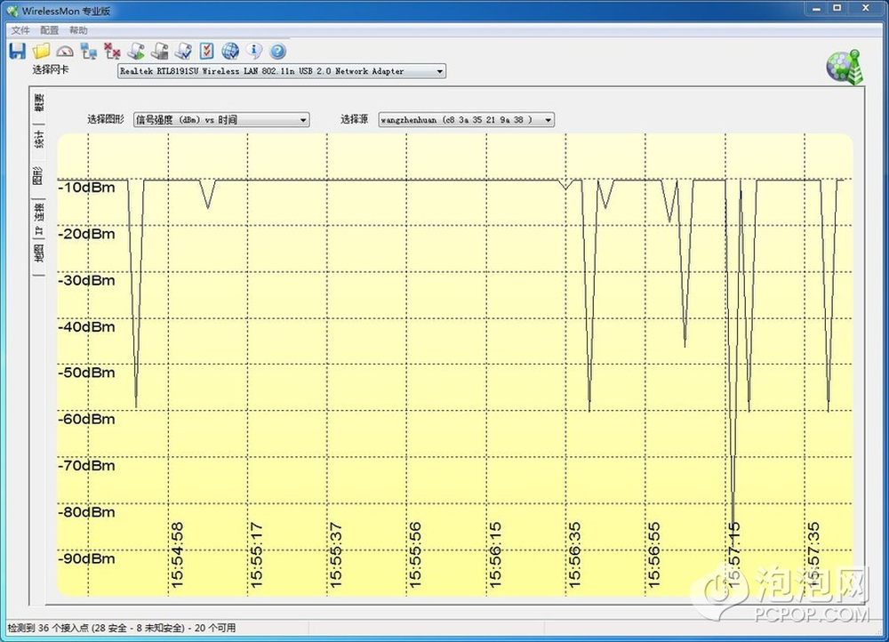Click the 15:56:55 time label

[x=653, y=555]
